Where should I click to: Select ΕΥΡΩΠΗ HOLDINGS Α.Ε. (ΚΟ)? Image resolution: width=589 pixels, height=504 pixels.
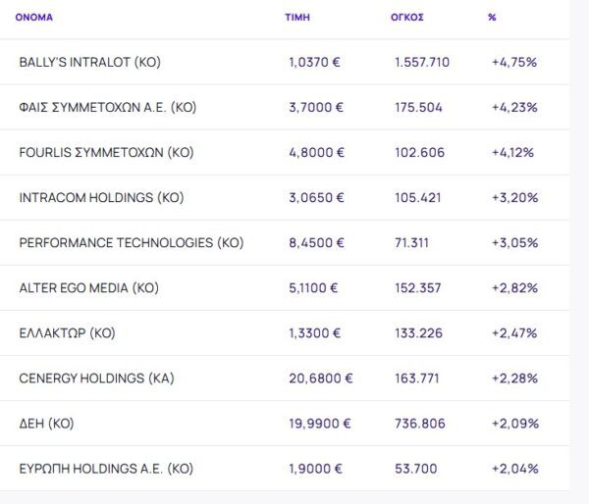pyautogui.click(x=106, y=469)
